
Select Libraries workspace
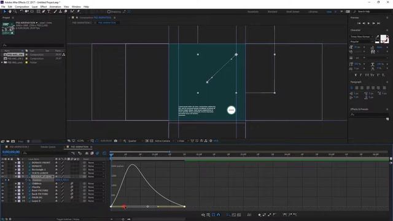[x=313, y=12]
